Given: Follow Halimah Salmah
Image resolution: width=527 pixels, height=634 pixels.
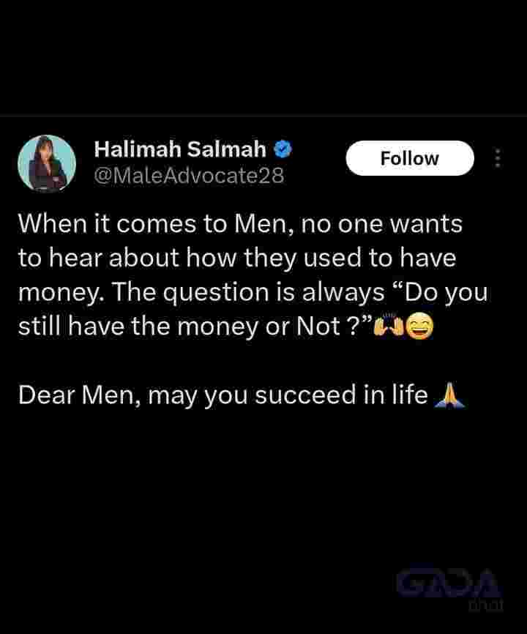Looking at the screenshot, I should [410, 158].
